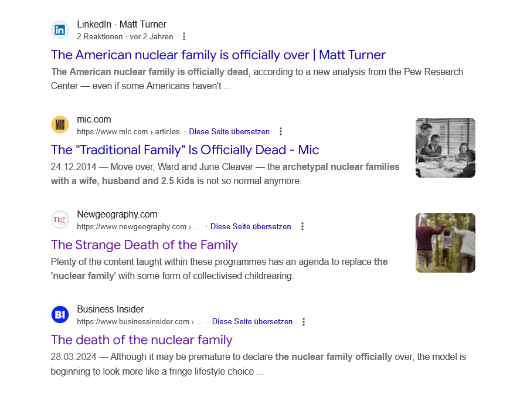Image resolution: width=527 pixels, height=394 pixels.
Task: Click the 'Business Insider' source name
Action: [110, 310]
